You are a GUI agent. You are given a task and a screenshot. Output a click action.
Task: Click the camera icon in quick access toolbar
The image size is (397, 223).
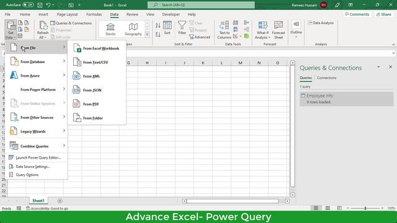[x=71, y=5]
